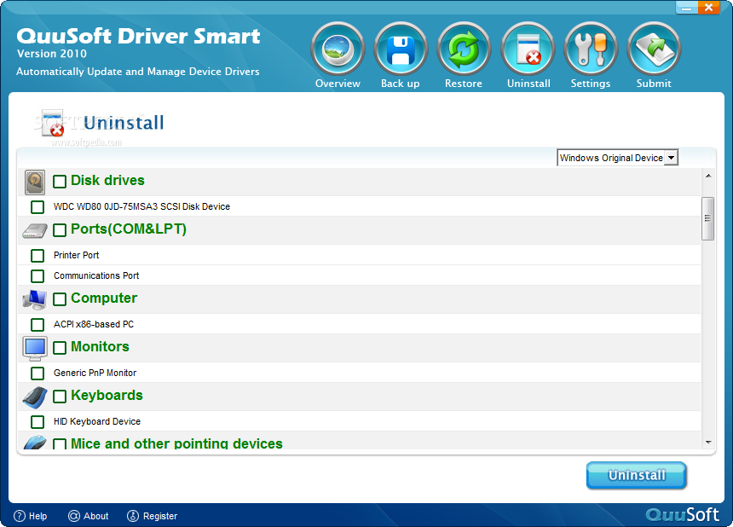Open the About link

(x=95, y=516)
